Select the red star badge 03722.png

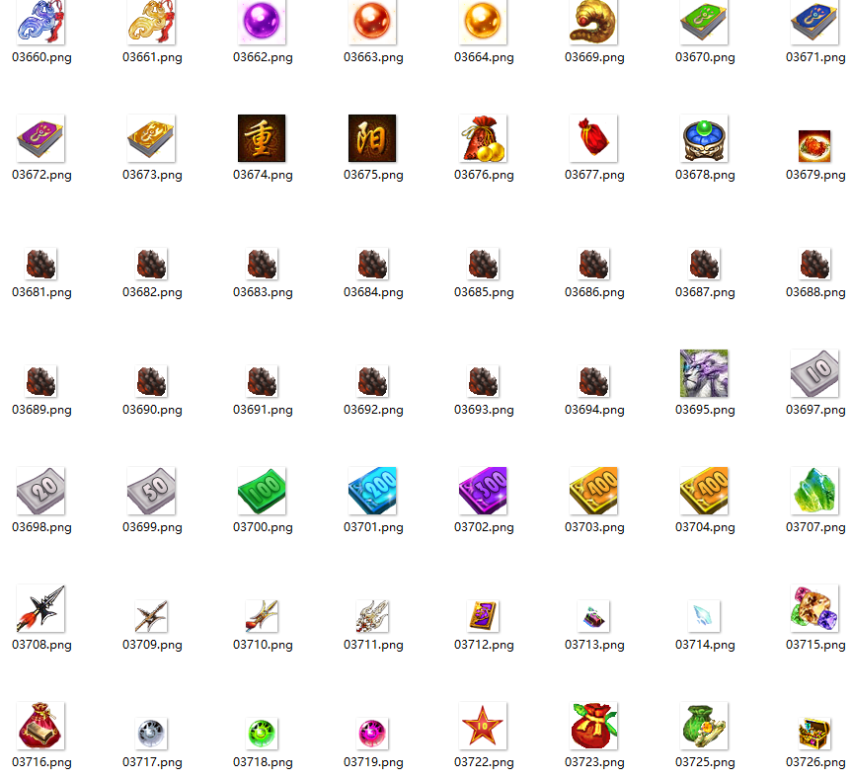[483, 726]
